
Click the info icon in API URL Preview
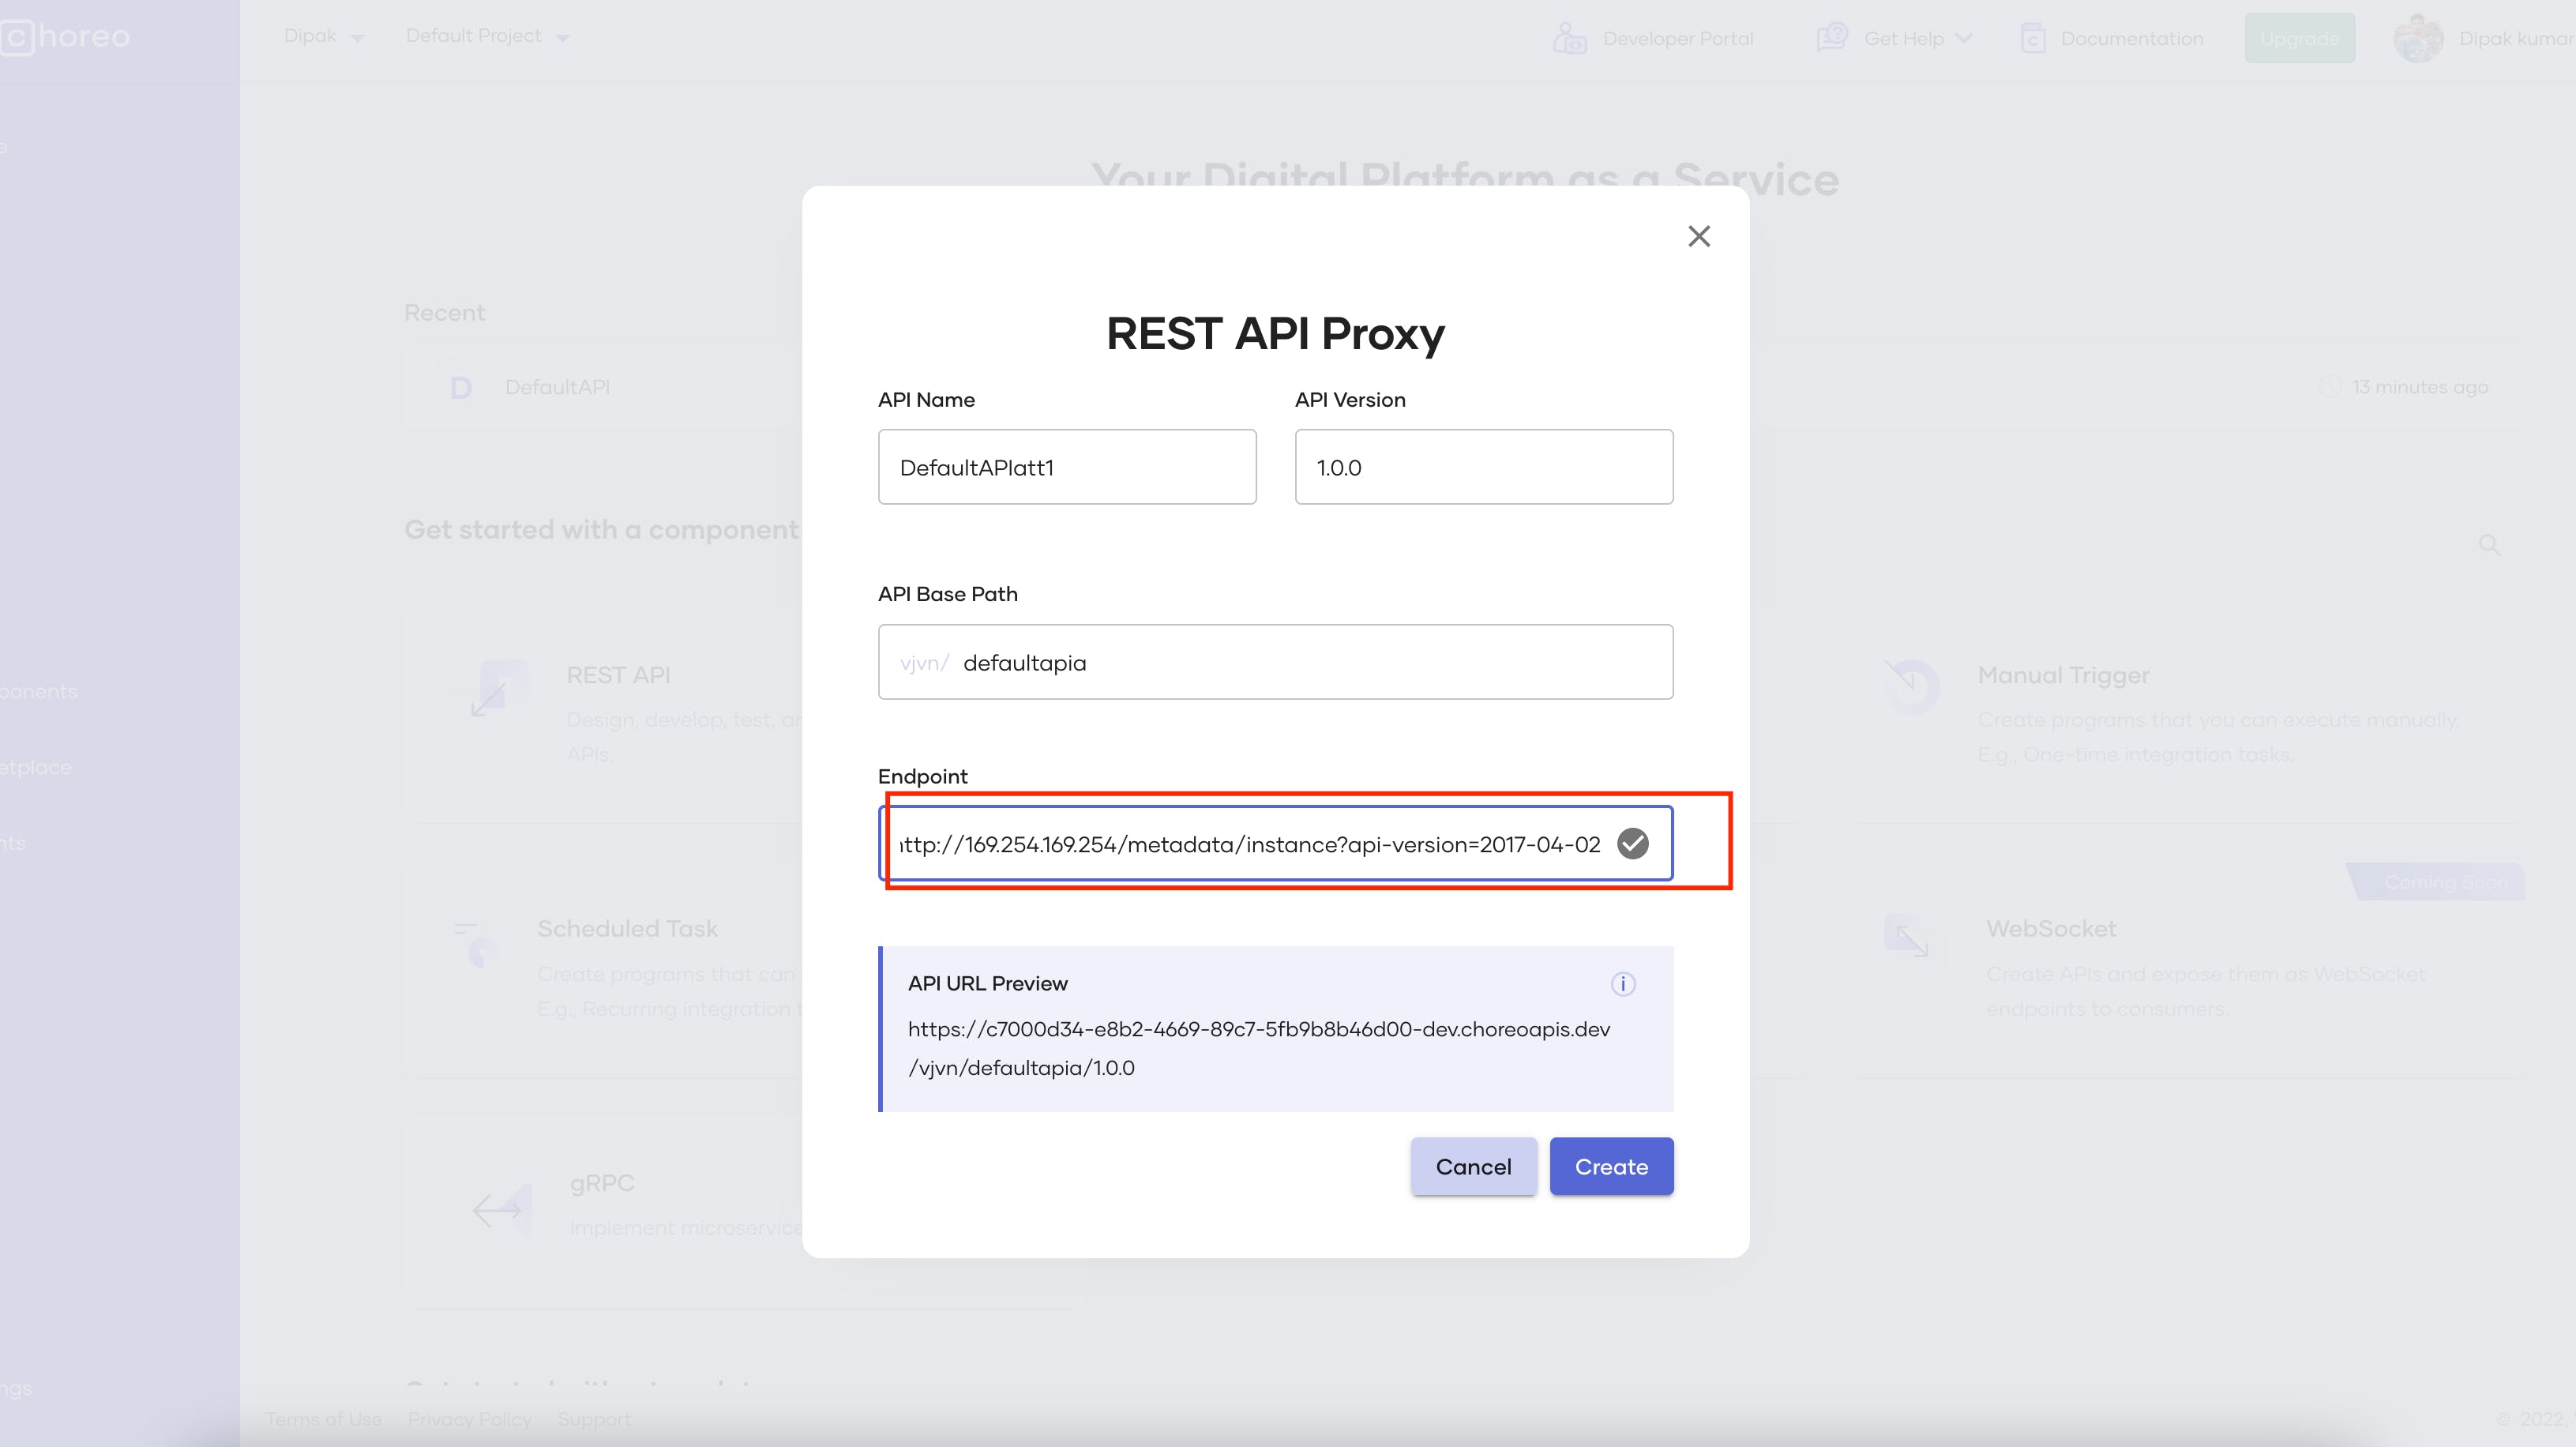pyautogui.click(x=1622, y=983)
